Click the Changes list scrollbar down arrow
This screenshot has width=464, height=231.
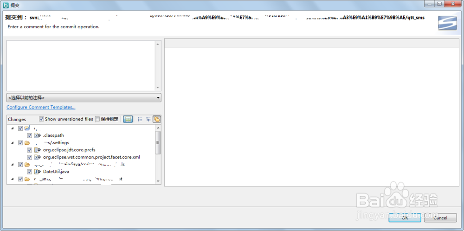(158, 181)
